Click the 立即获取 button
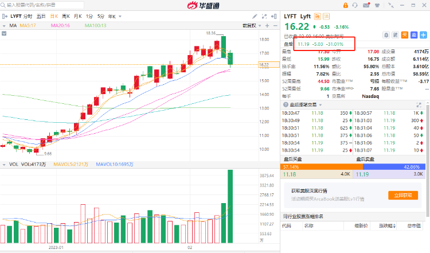This screenshot has width=430, height=253. [x=403, y=196]
